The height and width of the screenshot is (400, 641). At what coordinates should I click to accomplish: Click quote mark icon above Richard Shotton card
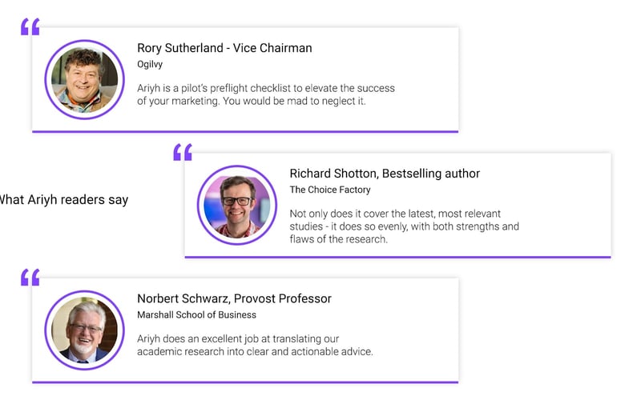(x=183, y=152)
